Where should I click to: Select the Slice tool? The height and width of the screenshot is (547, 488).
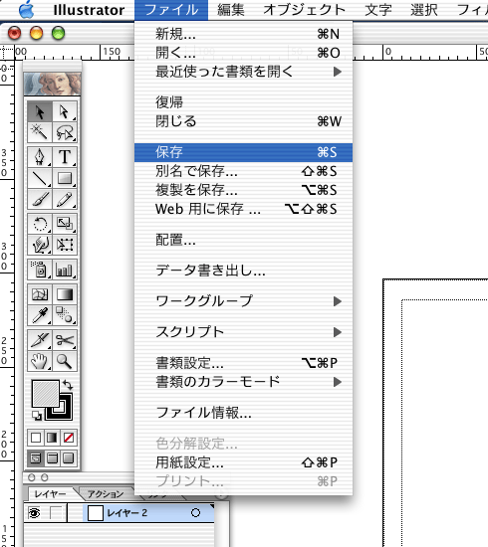[40, 340]
